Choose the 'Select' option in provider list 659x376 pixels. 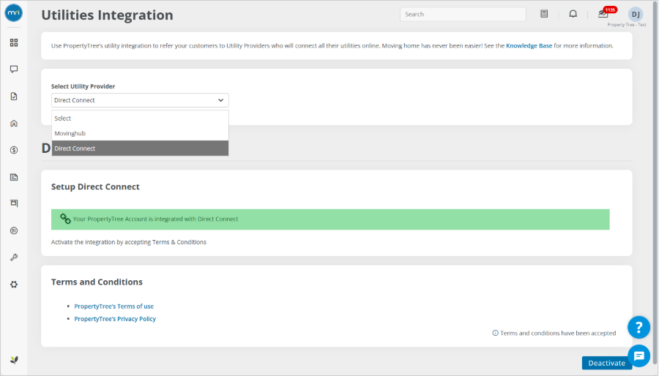(140, 119)
